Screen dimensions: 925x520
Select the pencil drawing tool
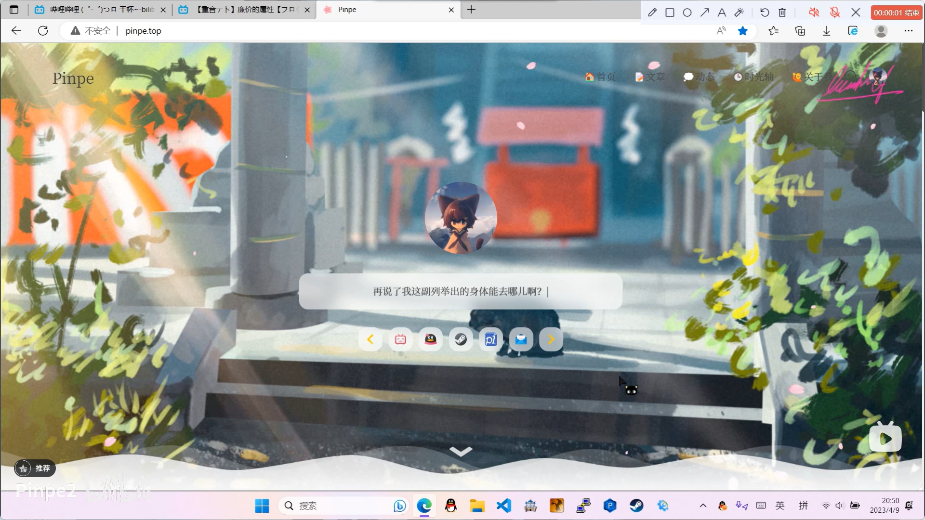[652, 13]
